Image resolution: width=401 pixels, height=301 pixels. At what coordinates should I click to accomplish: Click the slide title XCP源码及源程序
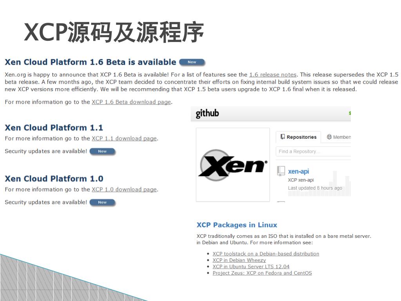[x=114, y=32]
